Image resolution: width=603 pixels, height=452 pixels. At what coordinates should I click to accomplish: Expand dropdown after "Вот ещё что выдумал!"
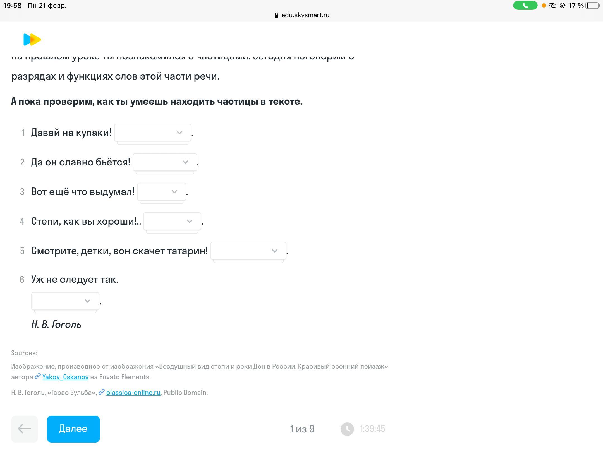coord(162,192)
